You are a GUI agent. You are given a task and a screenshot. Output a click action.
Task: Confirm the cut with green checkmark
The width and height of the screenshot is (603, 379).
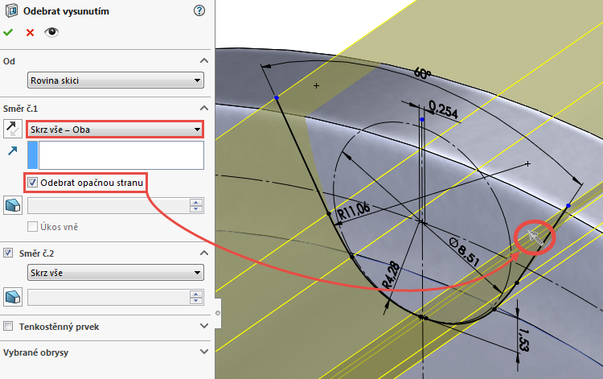(x=8, y=32)
